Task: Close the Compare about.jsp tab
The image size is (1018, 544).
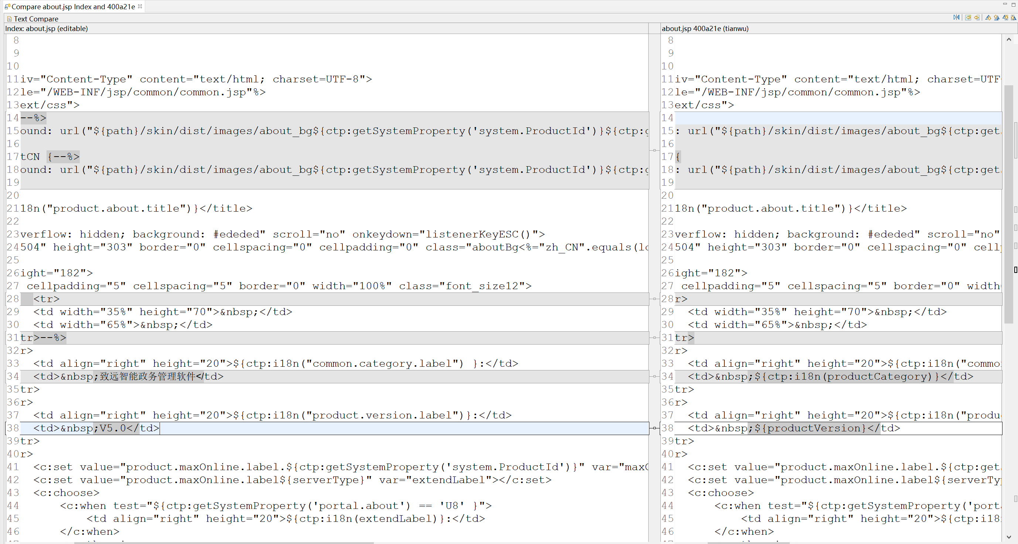Action: click(x=140, y=6)
